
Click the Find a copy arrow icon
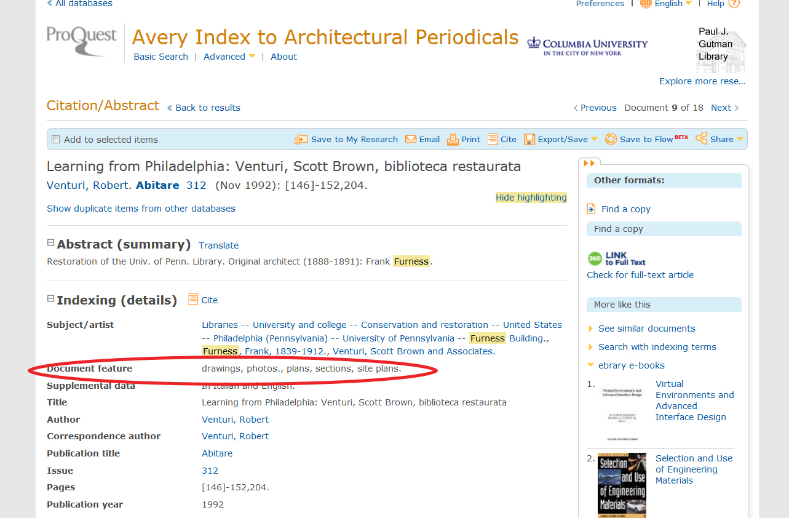(x=591, y=209)
